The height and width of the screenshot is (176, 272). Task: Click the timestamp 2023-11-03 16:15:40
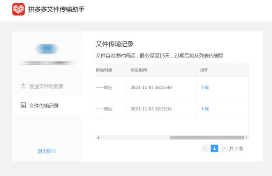point(151,88)
